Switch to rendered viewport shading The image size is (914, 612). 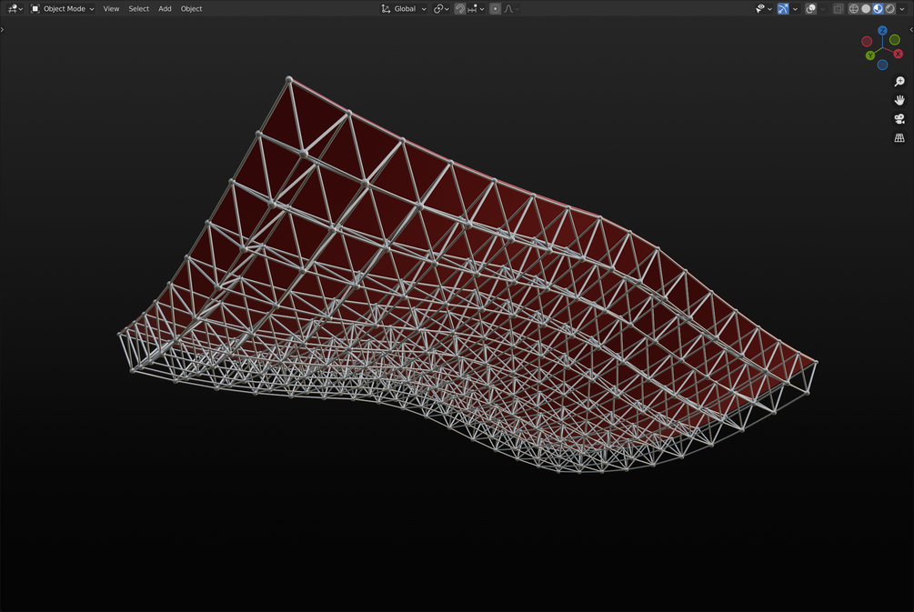tap(890, 9)
